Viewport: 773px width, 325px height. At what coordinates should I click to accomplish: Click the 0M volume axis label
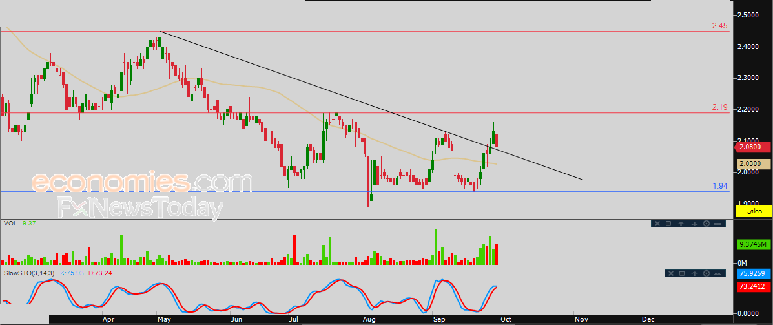tap(743, 262)
